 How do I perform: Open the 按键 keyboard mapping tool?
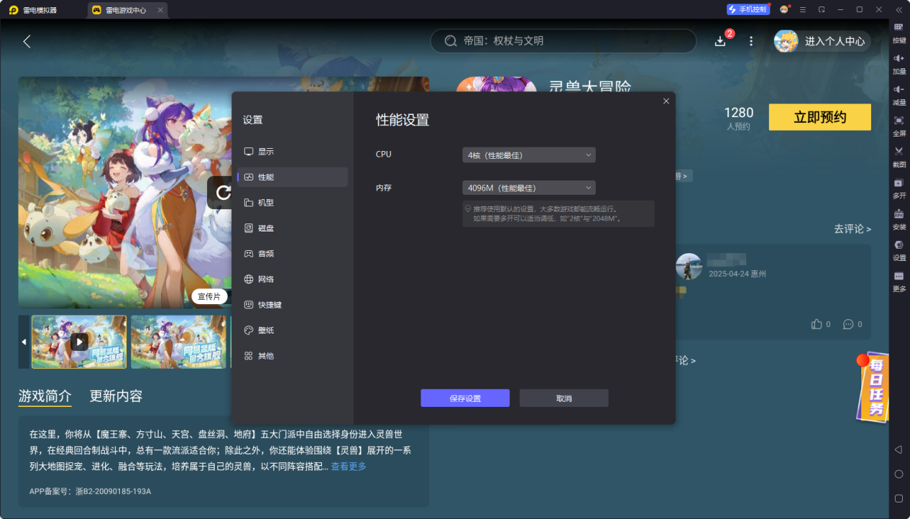click(x=898, y=32)
